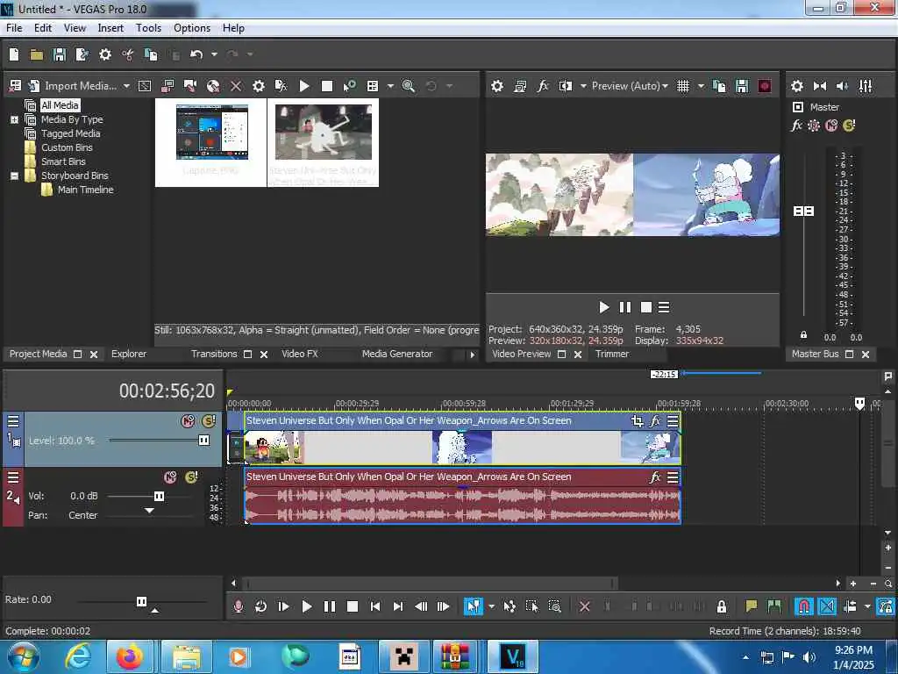Open the dropdown arrow next to Import Media

(126, 86)
